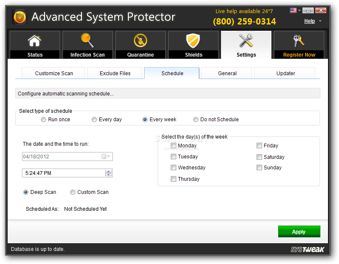Choose the Deep Scan radio button
Screen dimensions: 339x264
coord(26,192)
